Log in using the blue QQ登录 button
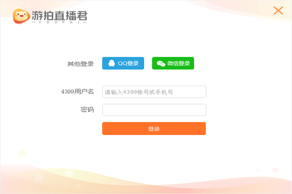This screenshot has height=194, width=292. pyautogui.click(x=123, y=63)
